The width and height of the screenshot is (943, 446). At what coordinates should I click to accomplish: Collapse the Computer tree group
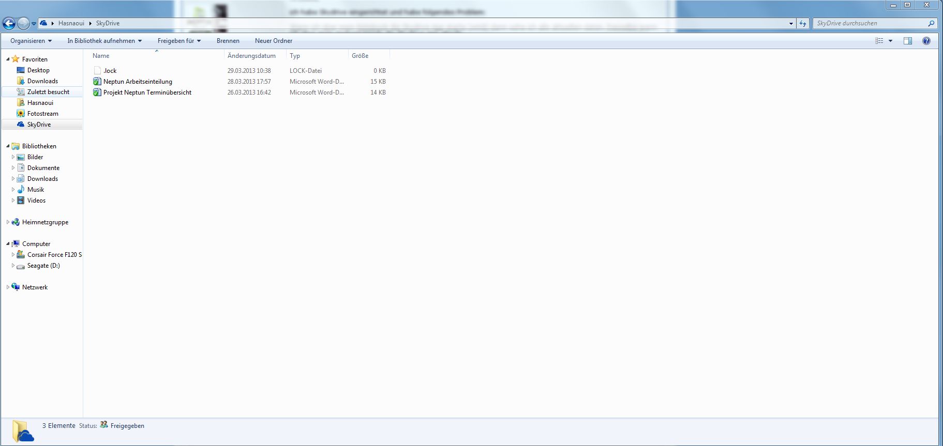tap(8, 244)
